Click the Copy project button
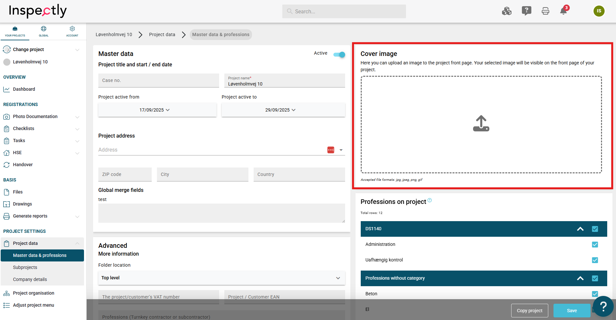The height and width of the screenshot is (320, 616). pyautogui.click(x=529, y=311)
